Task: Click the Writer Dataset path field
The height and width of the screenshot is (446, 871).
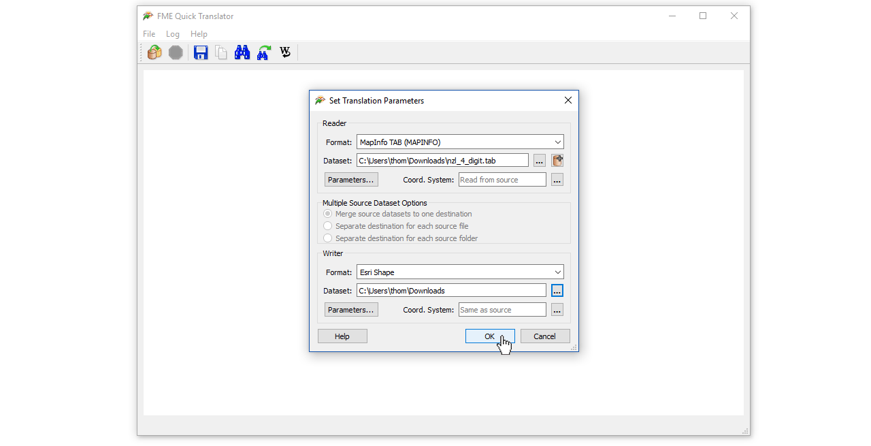Action: point(451,291)
